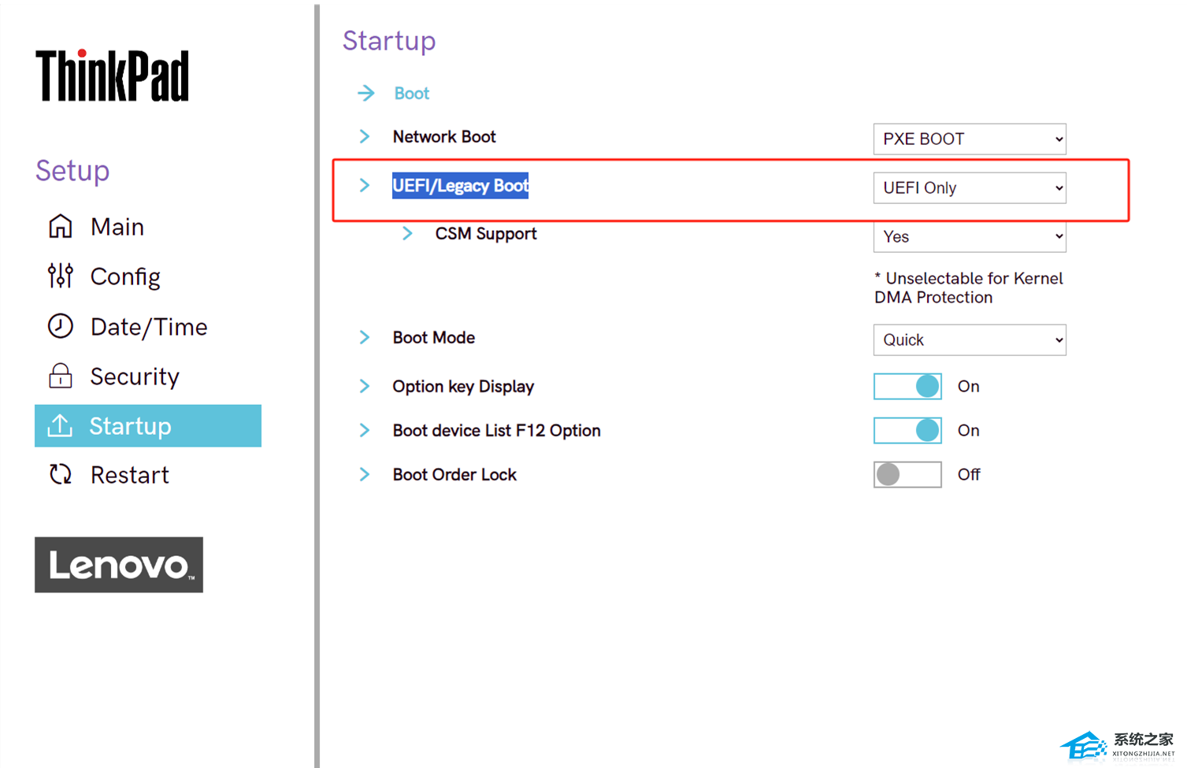Click the Date/Time clock icon
This screenshot has width=1187, height=768.
[61, 326]
